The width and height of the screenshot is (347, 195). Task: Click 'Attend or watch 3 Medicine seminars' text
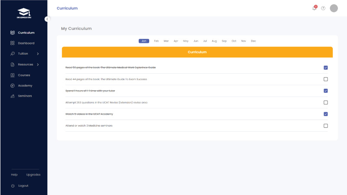(89, 126)
